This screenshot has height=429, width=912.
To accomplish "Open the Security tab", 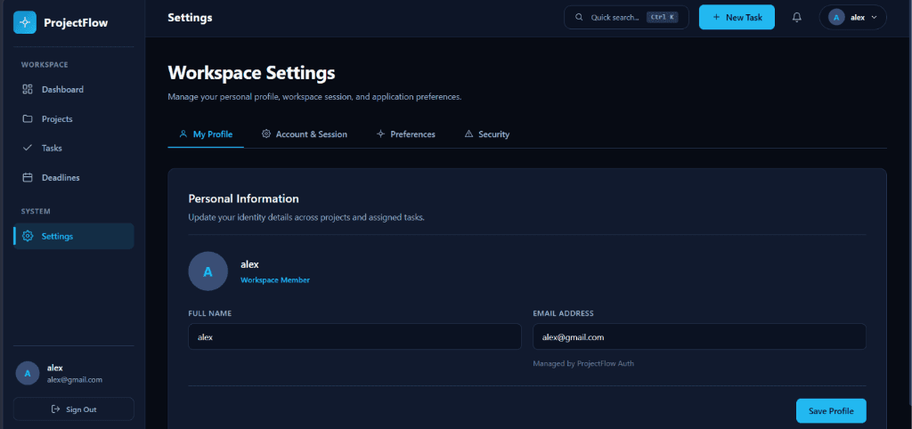I will [x=487, y=134].
